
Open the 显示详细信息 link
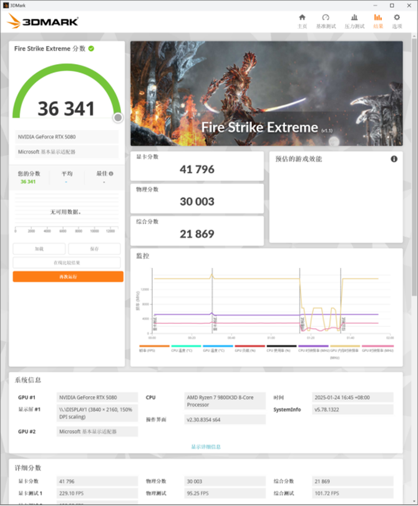tap(206, 447)
